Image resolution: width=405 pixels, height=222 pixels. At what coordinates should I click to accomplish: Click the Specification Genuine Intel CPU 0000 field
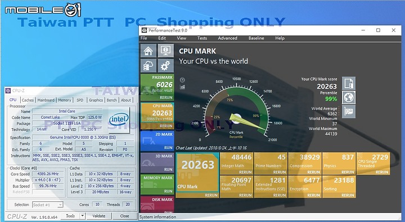(83, 137)
